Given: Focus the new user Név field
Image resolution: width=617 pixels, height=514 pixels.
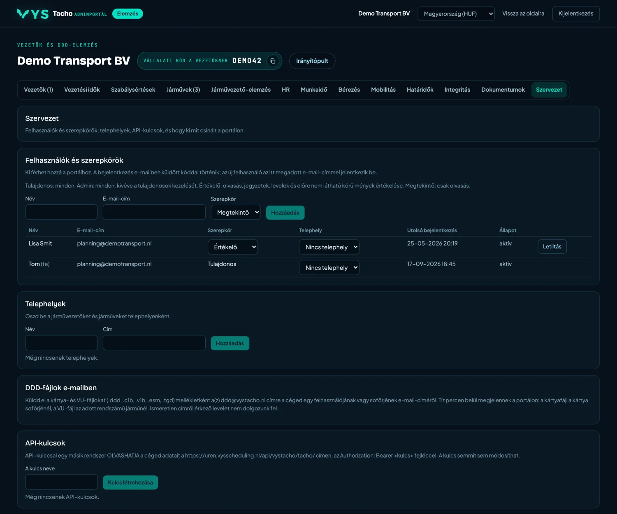Looking at the screenshot, I should tap(61, 212).
